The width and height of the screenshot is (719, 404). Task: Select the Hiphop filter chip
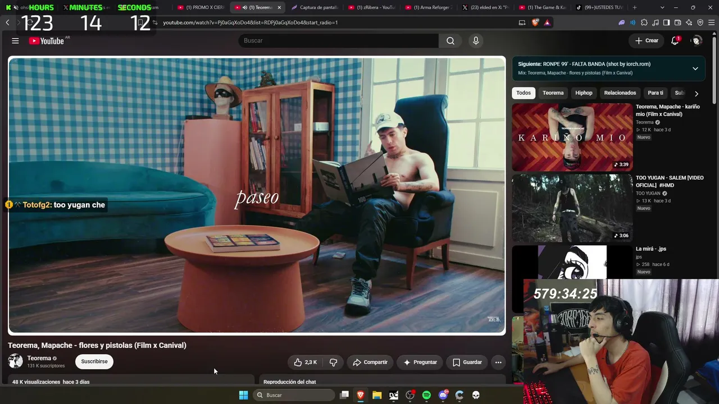(584, 93)
